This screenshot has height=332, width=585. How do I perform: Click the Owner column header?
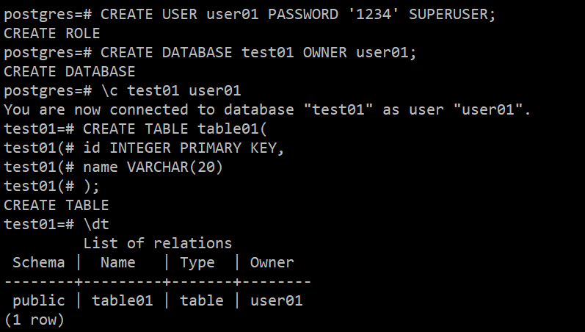pos(272,262)
